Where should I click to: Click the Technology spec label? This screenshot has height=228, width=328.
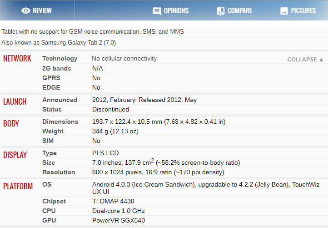pyautogui.click(x=60, y=58)
